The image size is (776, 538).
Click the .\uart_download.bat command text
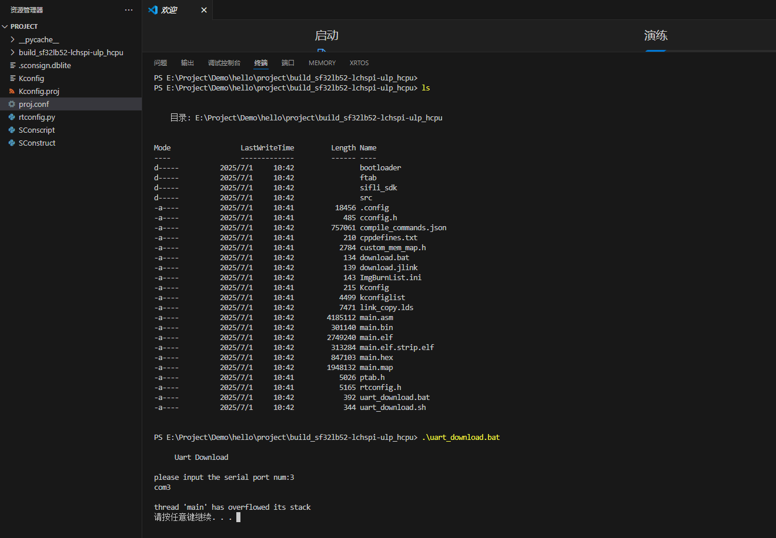pos(461,438)
